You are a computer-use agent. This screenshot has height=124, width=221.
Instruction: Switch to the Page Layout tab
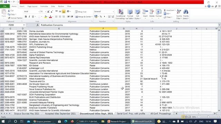point(32,6)
